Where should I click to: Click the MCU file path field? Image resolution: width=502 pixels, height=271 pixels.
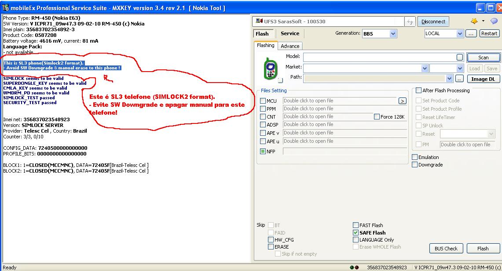(x=341, y=101)
